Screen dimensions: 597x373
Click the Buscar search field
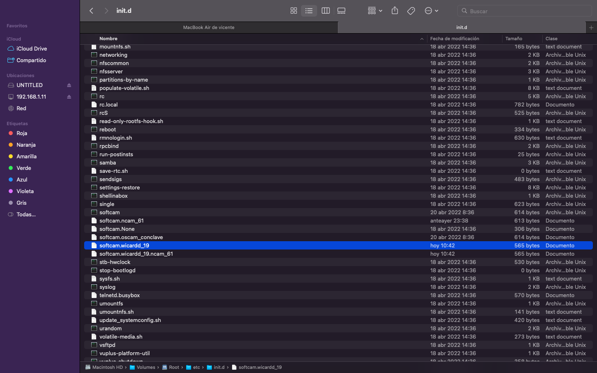click(524, 11)
